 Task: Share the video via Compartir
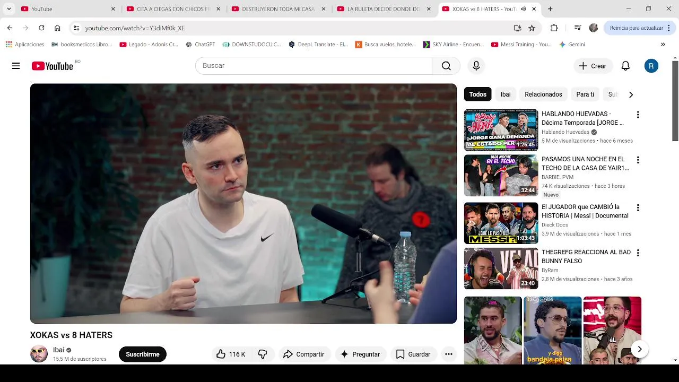pos(303,354)
